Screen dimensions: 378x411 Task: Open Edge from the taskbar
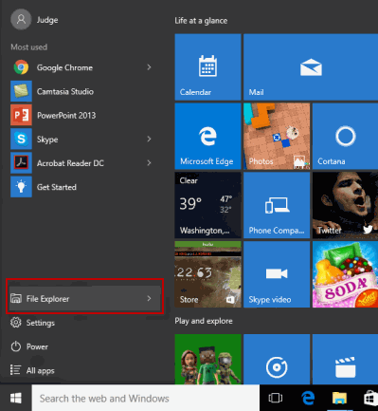(x=308, y=398)
